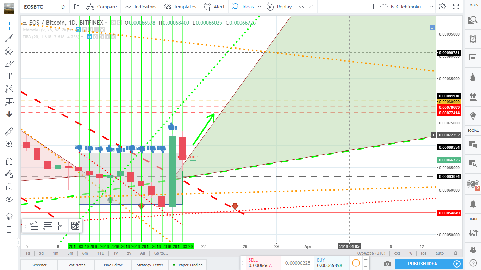481x270 pixels.
Task: Create an Alert from the toolbar
Action: [214, 7]
